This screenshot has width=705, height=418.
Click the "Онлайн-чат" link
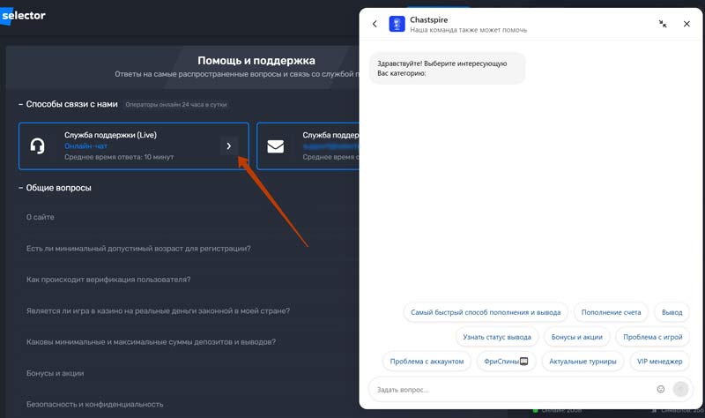(85, 146)
